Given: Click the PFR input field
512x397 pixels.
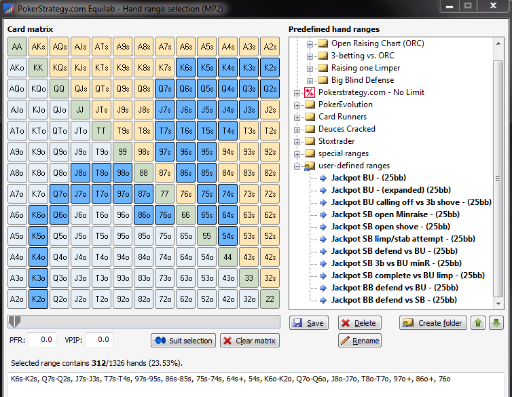Looking at the screenshot, I should 42,340.
